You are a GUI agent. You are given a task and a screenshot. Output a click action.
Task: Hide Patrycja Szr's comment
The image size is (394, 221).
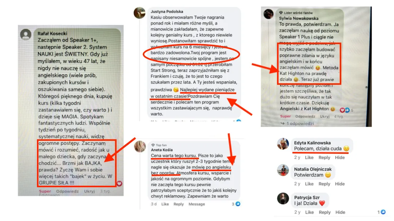tap(340, 212)
